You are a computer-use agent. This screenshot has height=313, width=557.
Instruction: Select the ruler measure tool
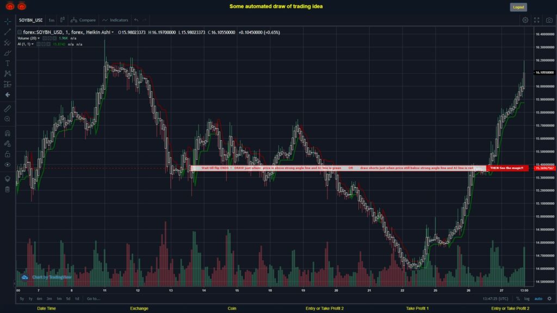click(8, 109)
